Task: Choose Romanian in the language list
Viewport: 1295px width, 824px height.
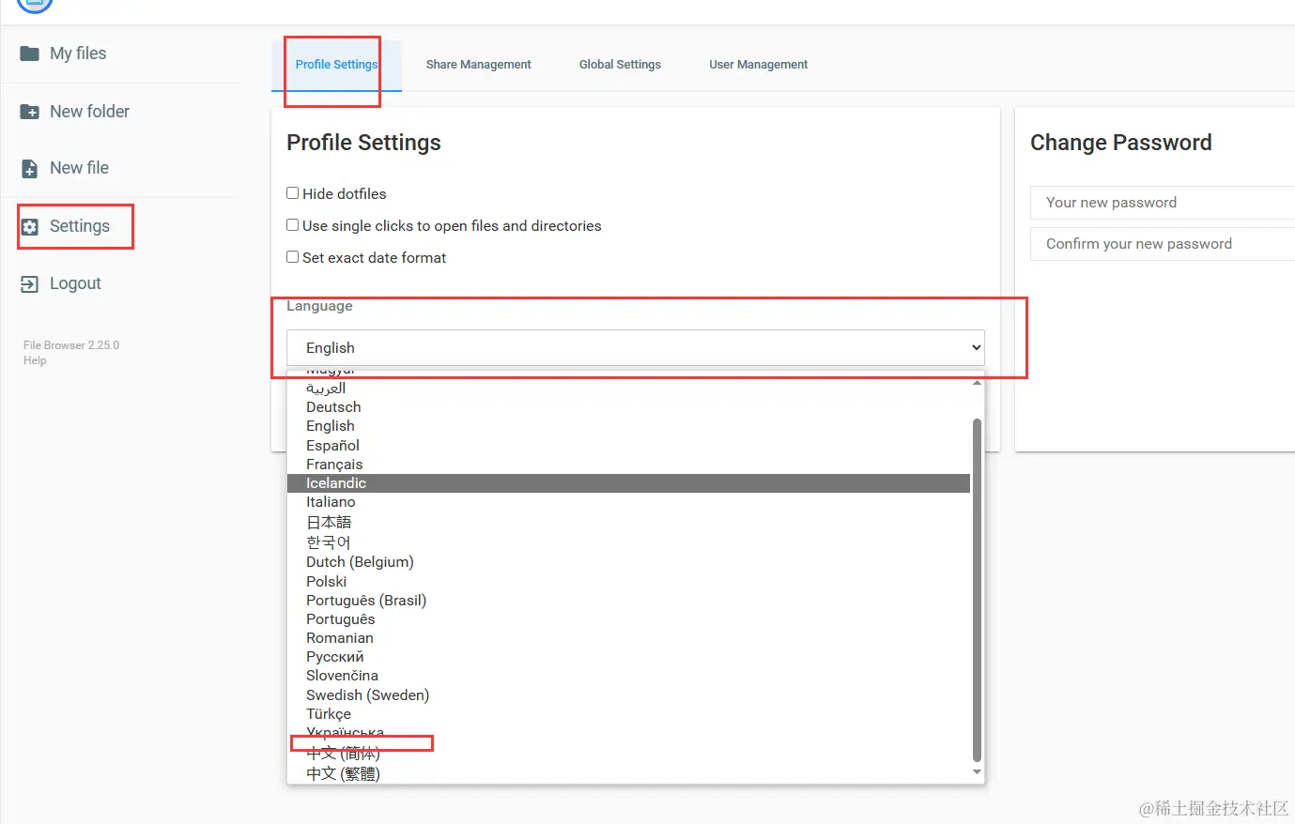Action: tap(628, 638)
